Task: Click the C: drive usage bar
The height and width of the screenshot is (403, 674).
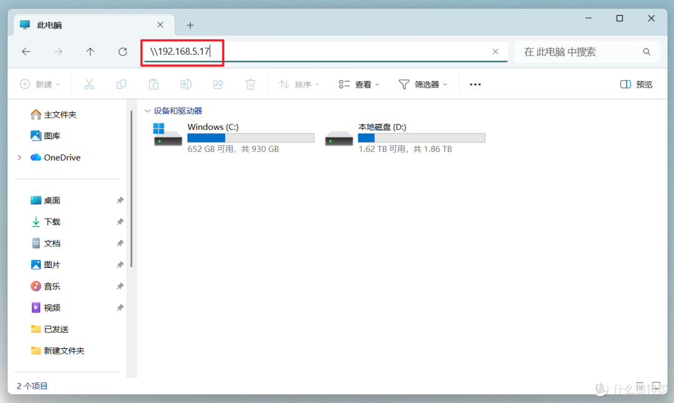Action: coord(251,138)
